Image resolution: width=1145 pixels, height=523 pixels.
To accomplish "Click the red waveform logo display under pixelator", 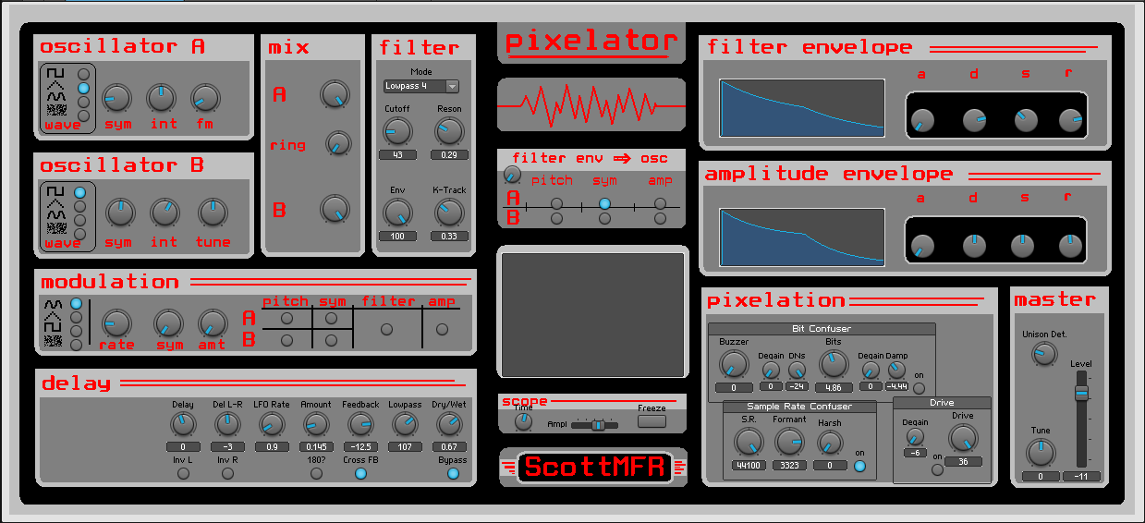I will tap(591, 105).
